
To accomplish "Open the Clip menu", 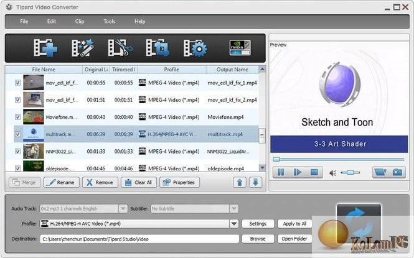I will (x=80, y=21).
